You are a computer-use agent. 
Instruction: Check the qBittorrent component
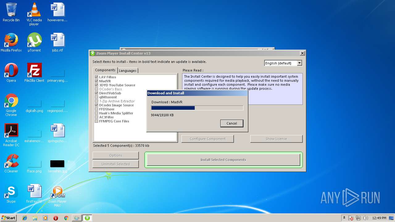97,97
